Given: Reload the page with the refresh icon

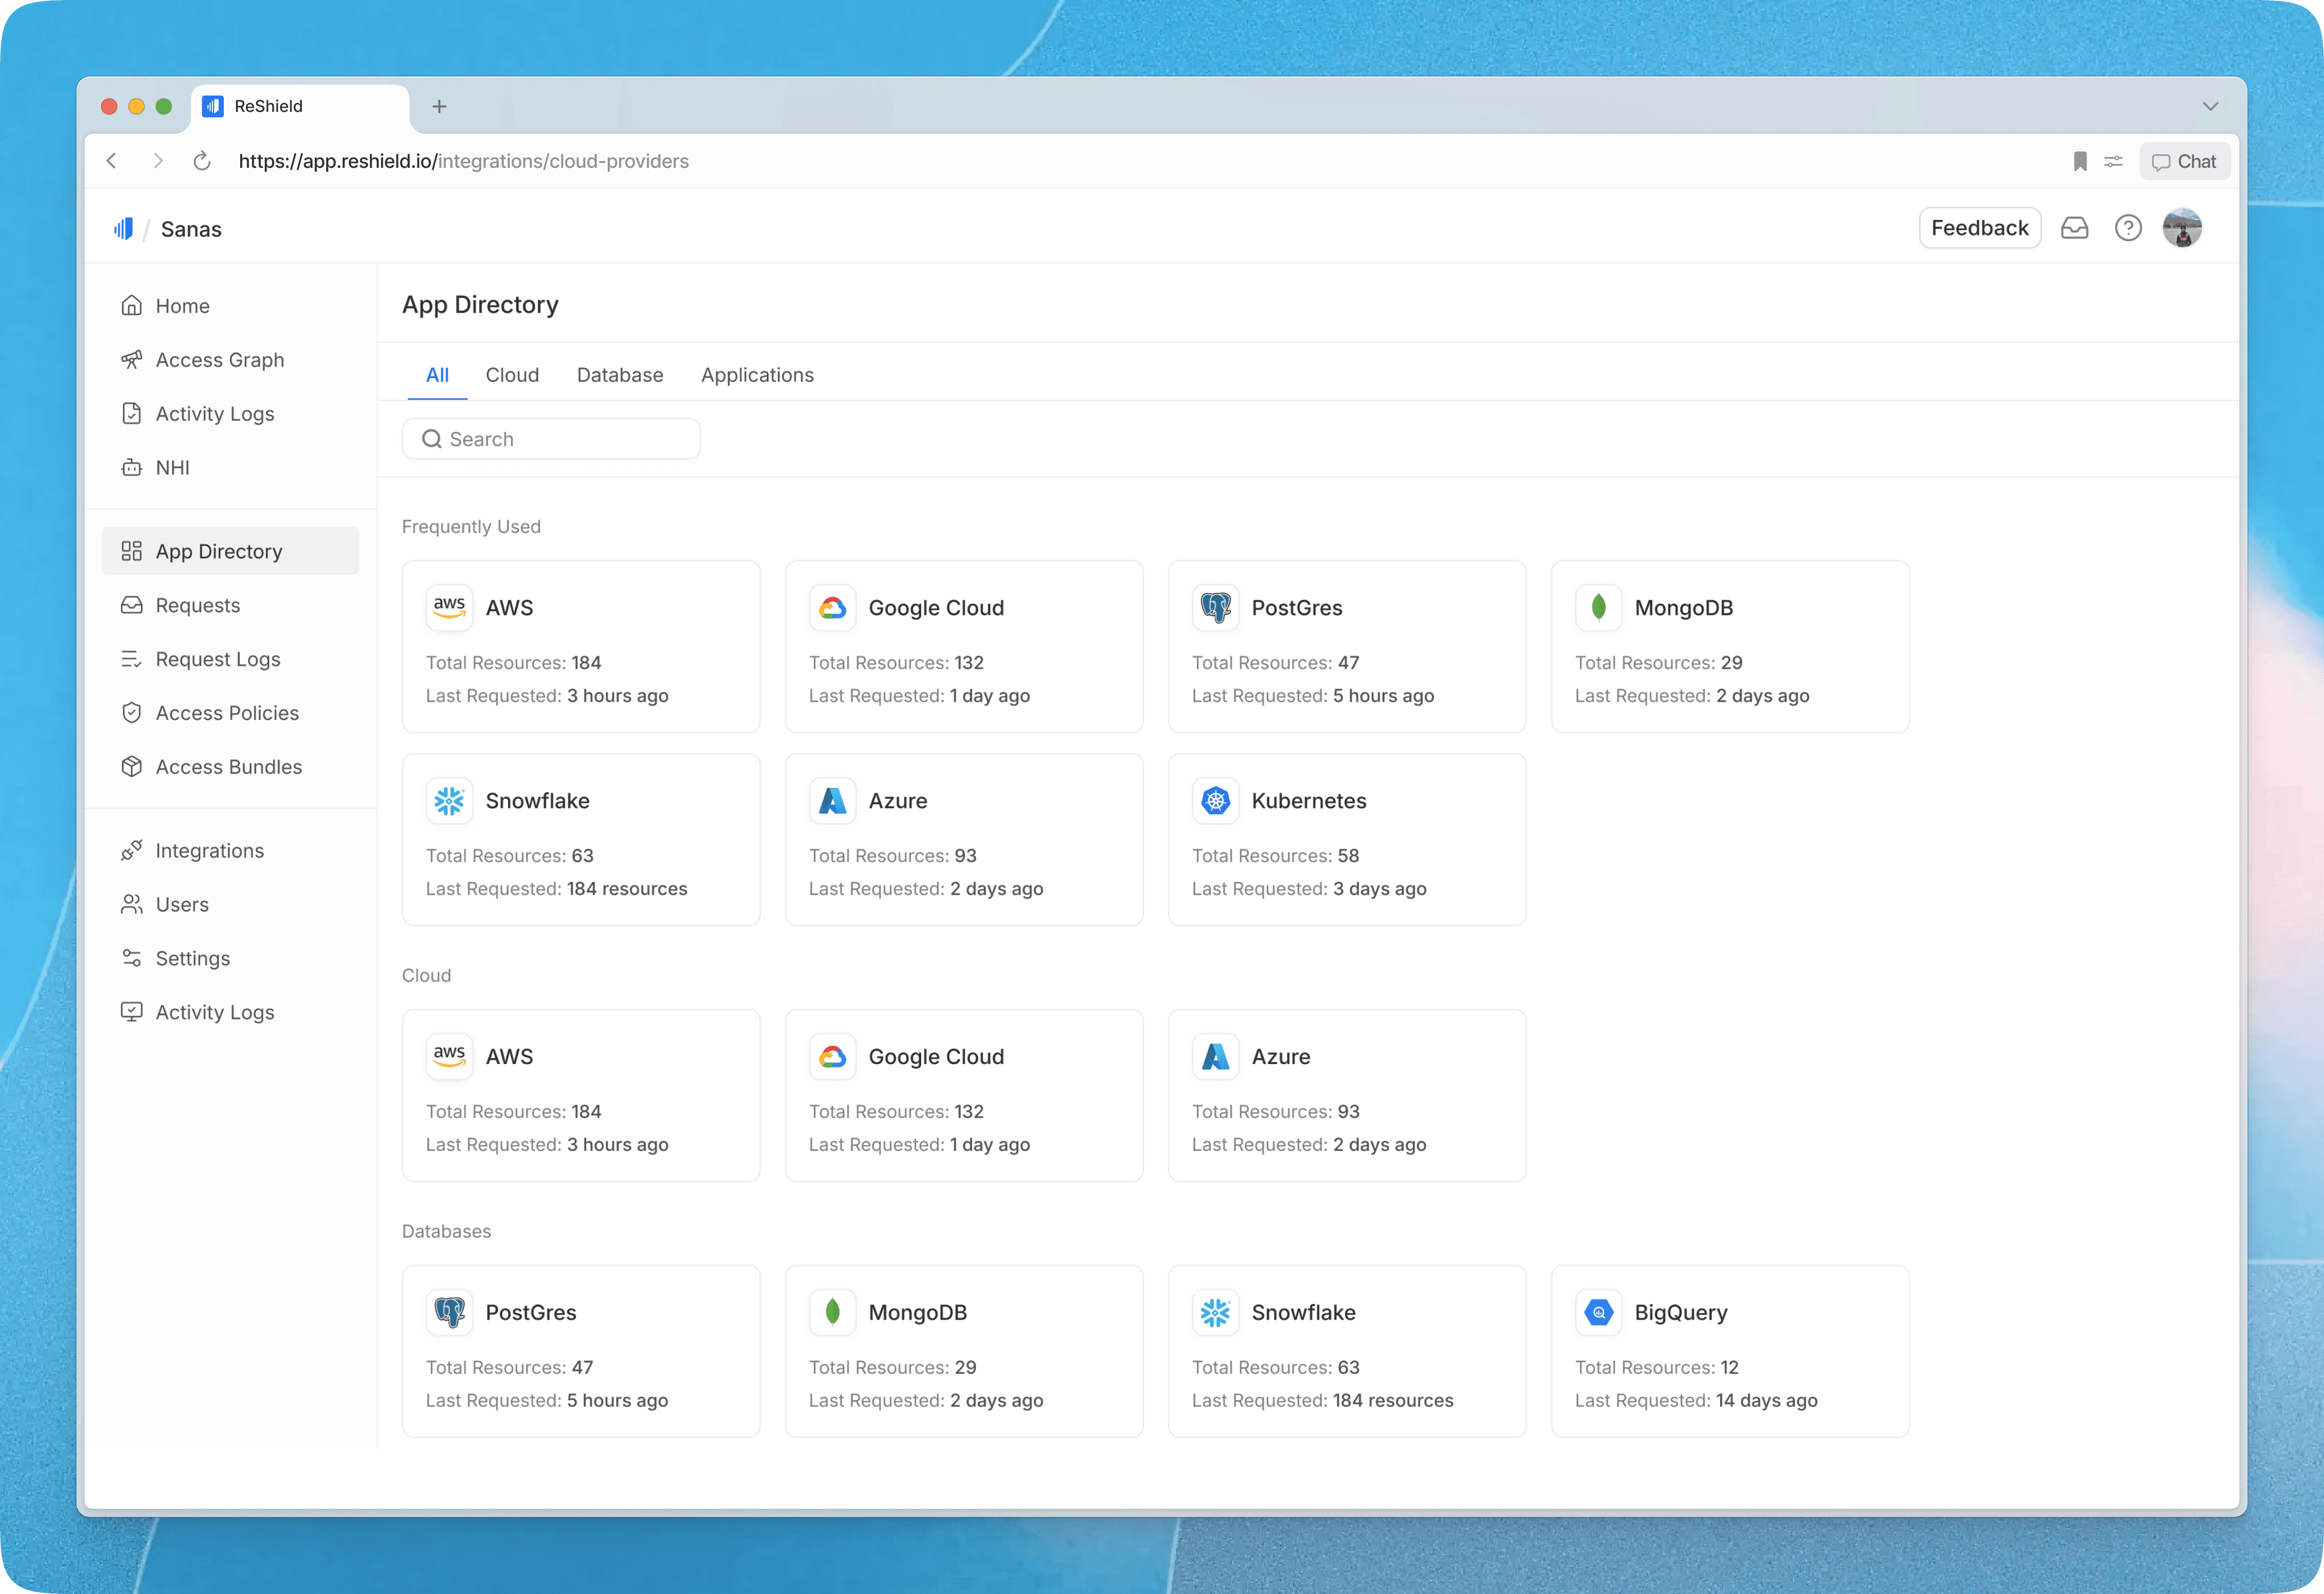Looking at the screenshot, I should click(202, 161).
